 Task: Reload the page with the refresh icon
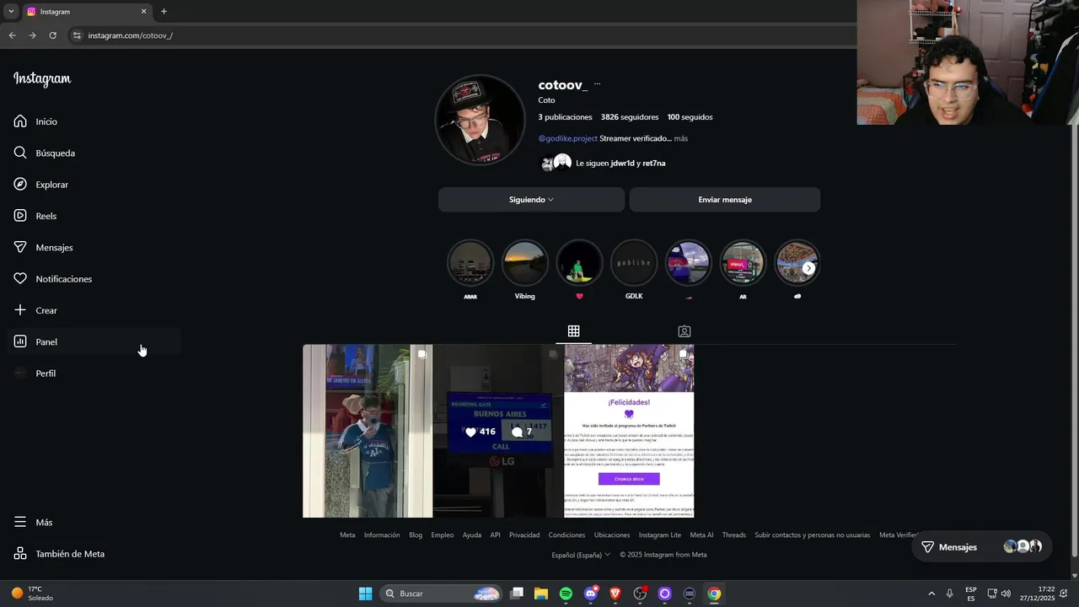click(x=52, y=35)
